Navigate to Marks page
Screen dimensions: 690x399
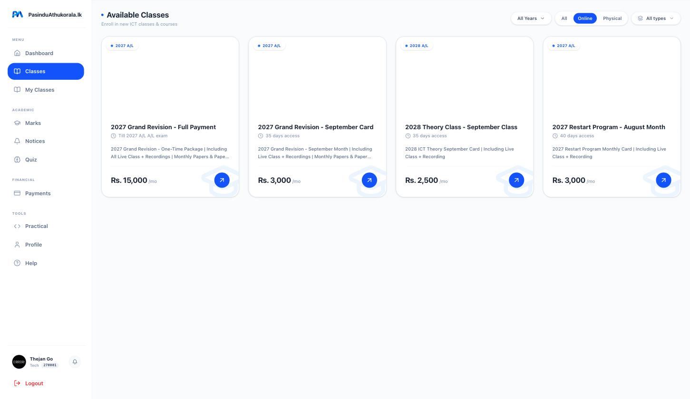tap(46, 123)
